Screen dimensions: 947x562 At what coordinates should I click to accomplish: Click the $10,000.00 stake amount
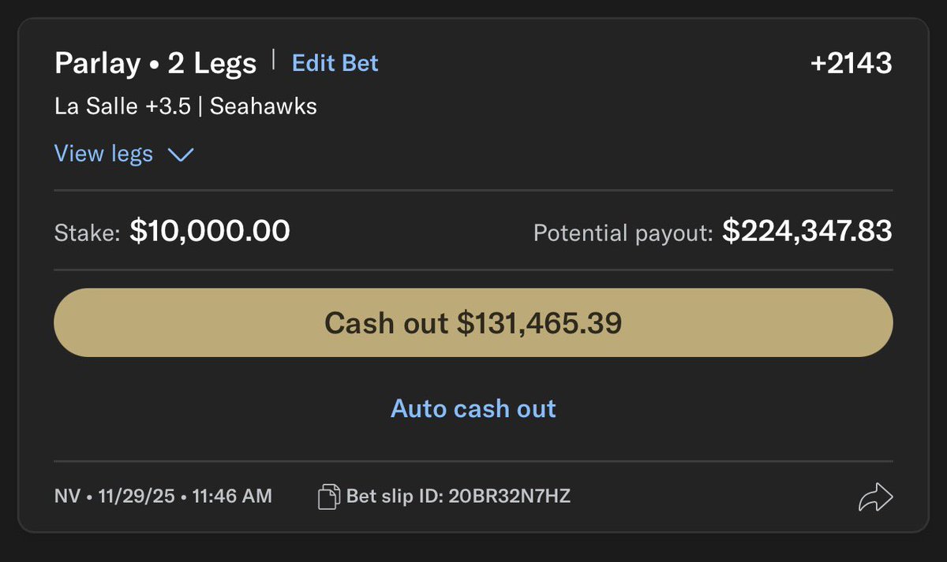210,231
